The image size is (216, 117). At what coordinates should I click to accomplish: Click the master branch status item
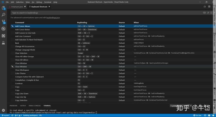click(x=5, y=116)
